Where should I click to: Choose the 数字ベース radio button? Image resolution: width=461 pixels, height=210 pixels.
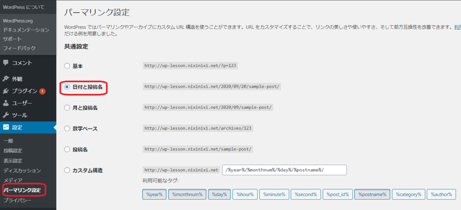click(x=67, y=129)
